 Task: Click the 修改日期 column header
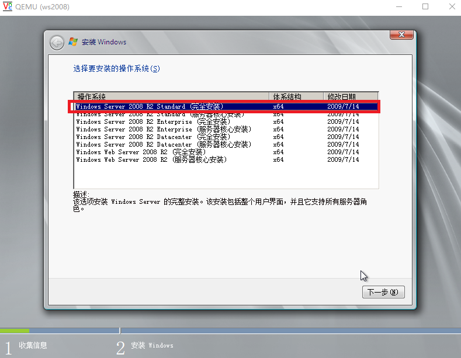[351, 96]
